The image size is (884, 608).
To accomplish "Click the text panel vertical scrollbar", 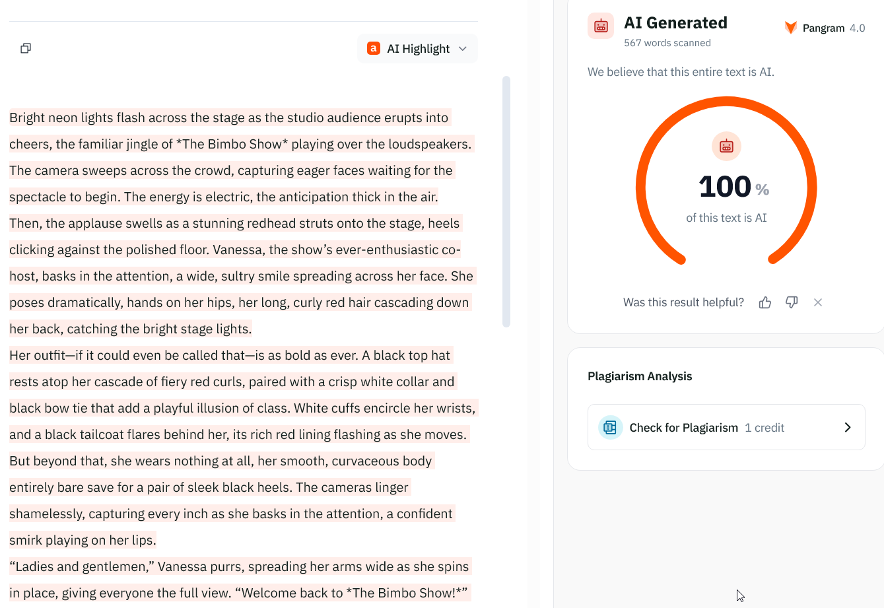I will pos(506,201).
